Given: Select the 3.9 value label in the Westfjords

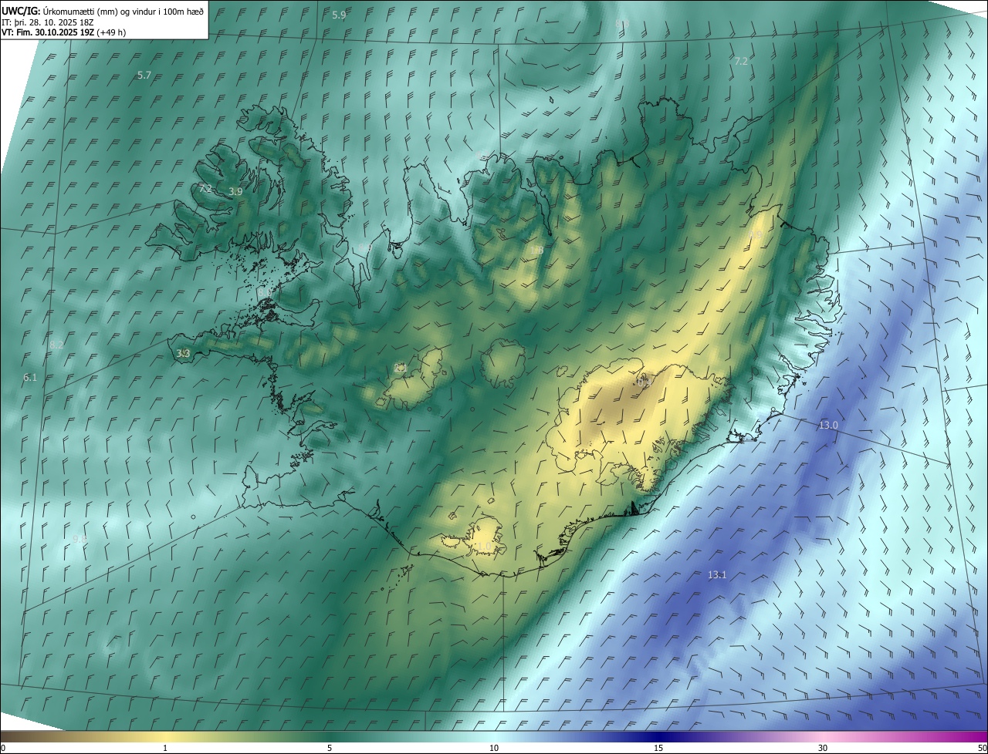Looking at the screenshot, I should click(x=236, y=191).
